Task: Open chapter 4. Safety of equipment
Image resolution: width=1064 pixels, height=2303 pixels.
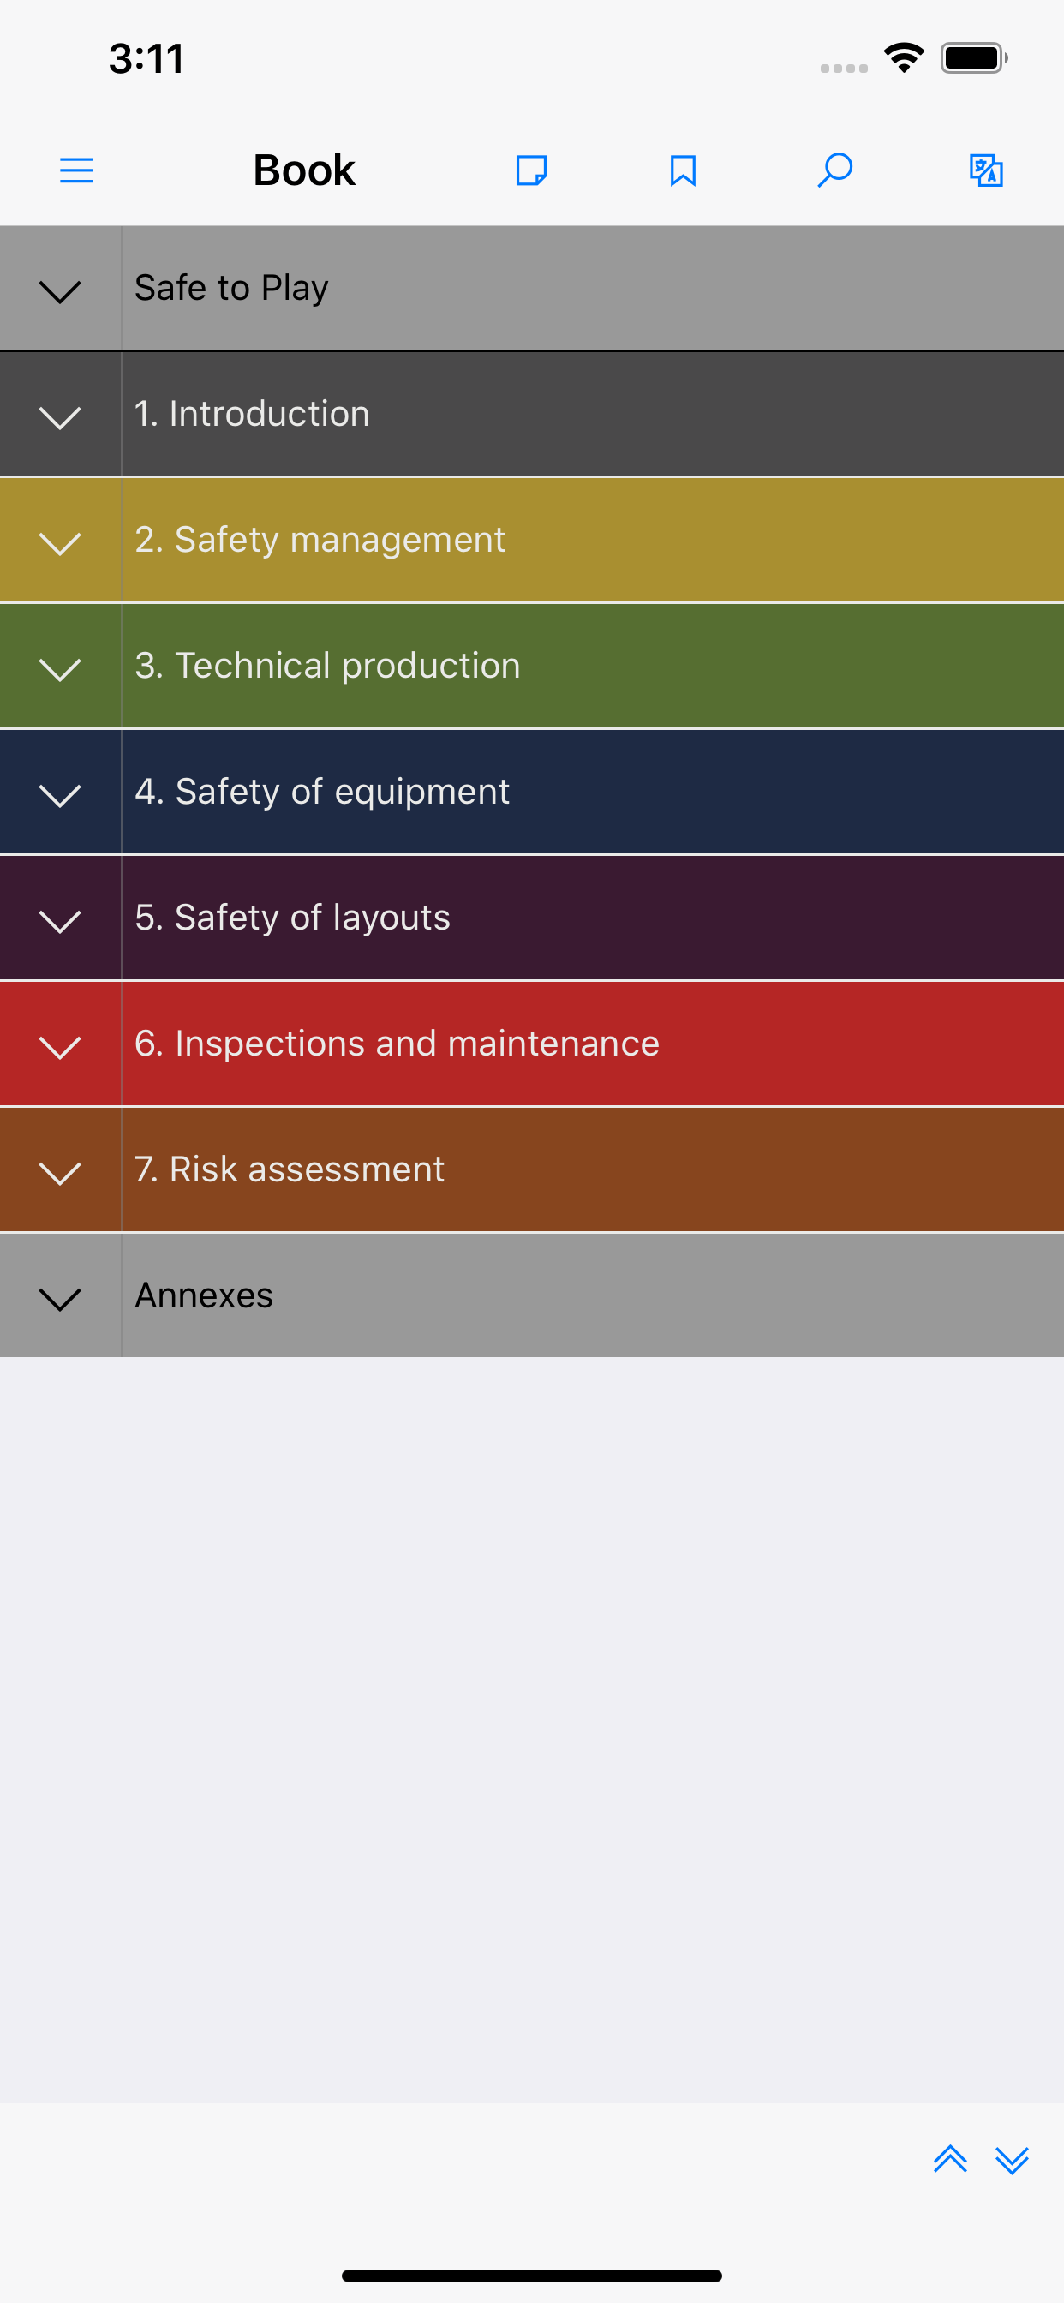Action: pos(322,793)
